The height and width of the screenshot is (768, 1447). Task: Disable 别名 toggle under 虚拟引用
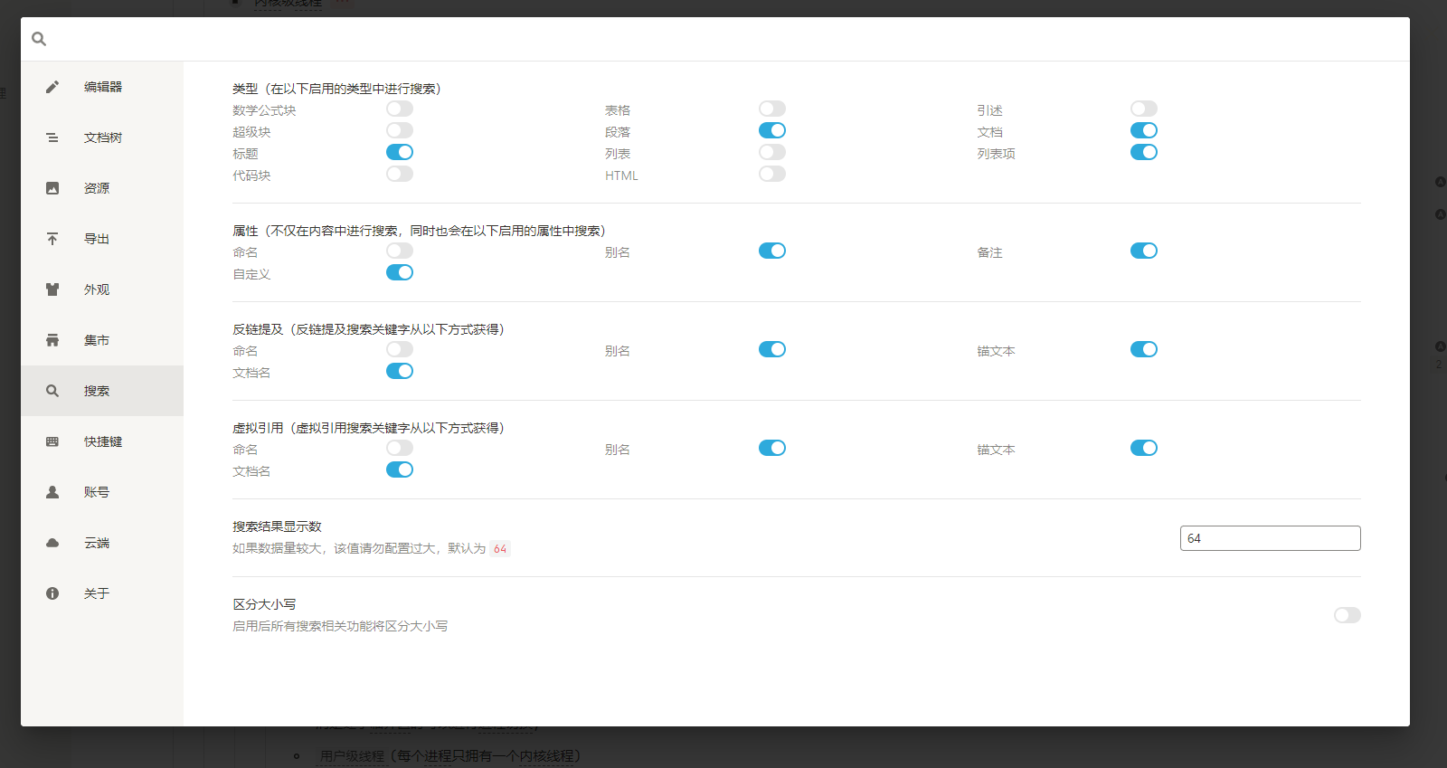tap(772, 448)
